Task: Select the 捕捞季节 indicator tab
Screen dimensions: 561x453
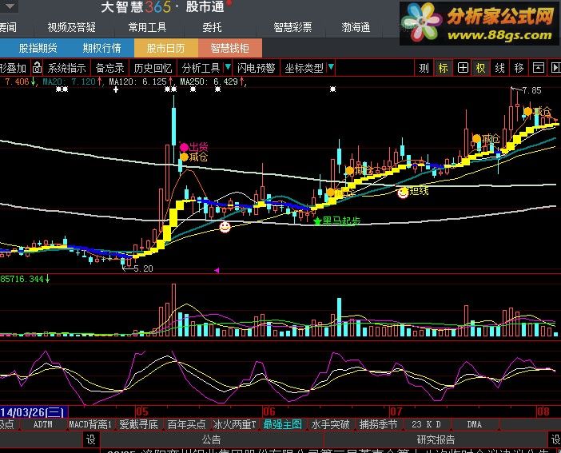Action: [x=378, y=424]
